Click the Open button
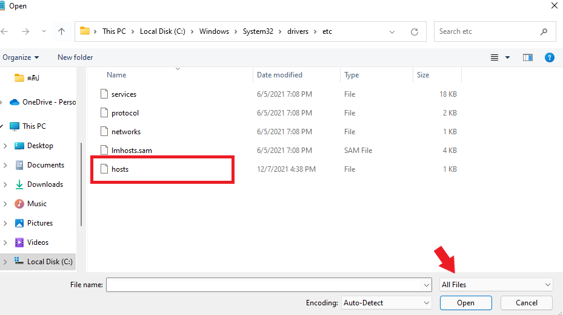This screenshot has height=315, width=563. (x=465, y=303)
